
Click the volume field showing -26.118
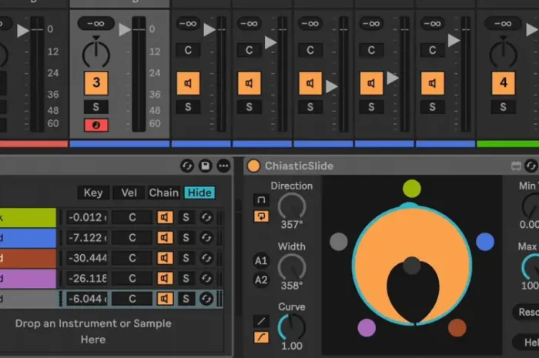pos(86,278)
